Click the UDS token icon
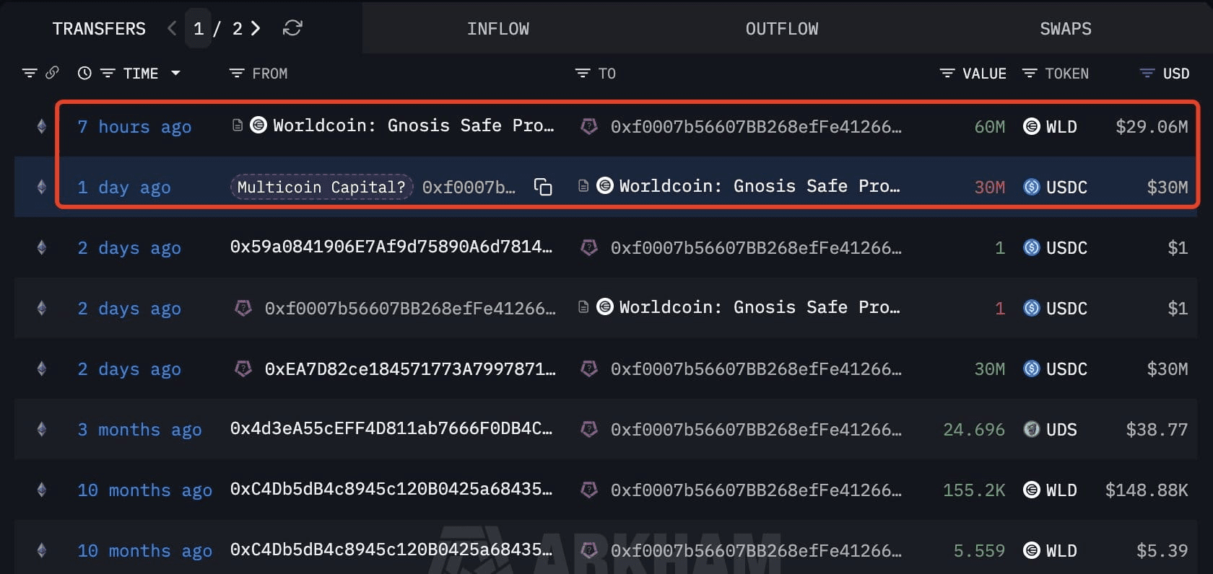This screenshot has width=1213, height=574. coord(1032,429)
